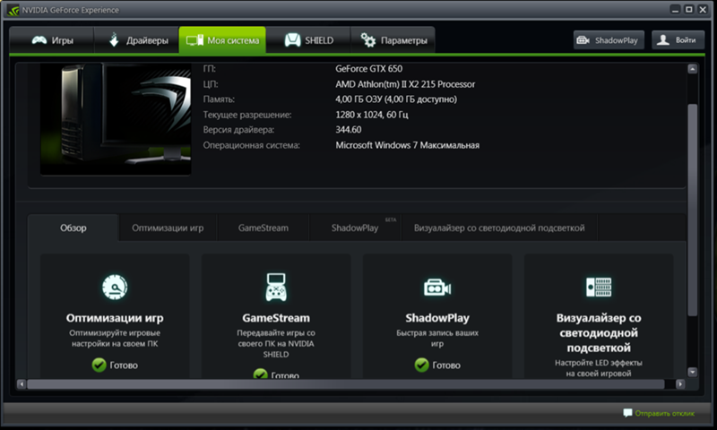Click the horizontal scrollbar left arrow

[x=22, y=383]
